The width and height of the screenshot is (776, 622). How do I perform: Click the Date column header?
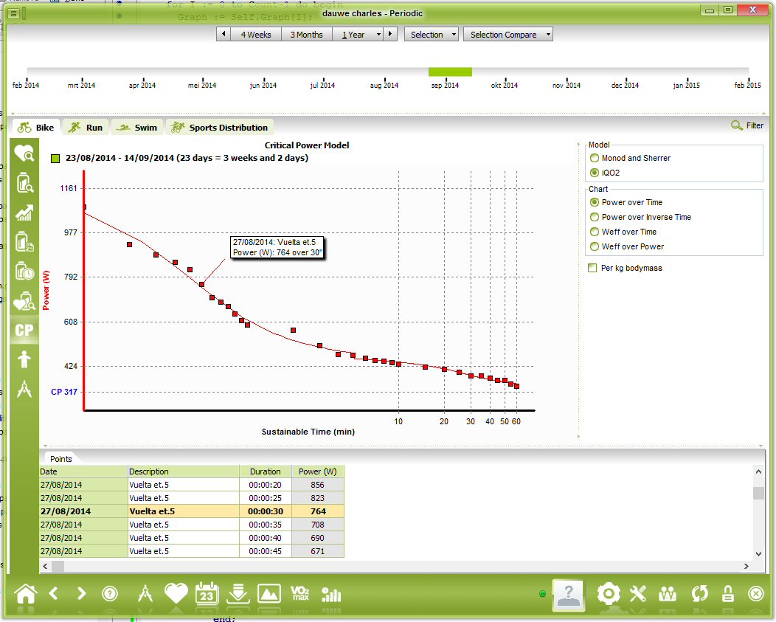tap(83, 471)
